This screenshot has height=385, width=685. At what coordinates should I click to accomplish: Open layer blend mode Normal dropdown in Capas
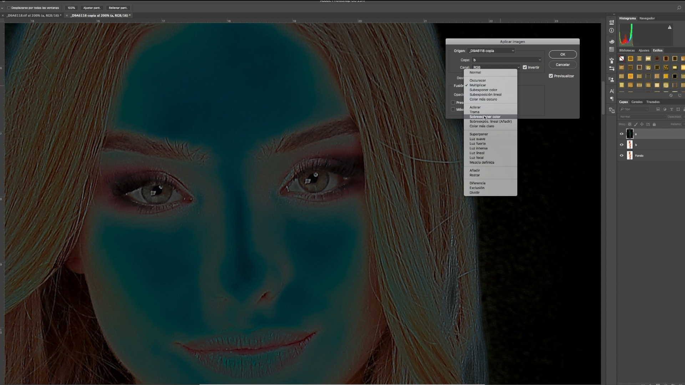tap(642, 117)
